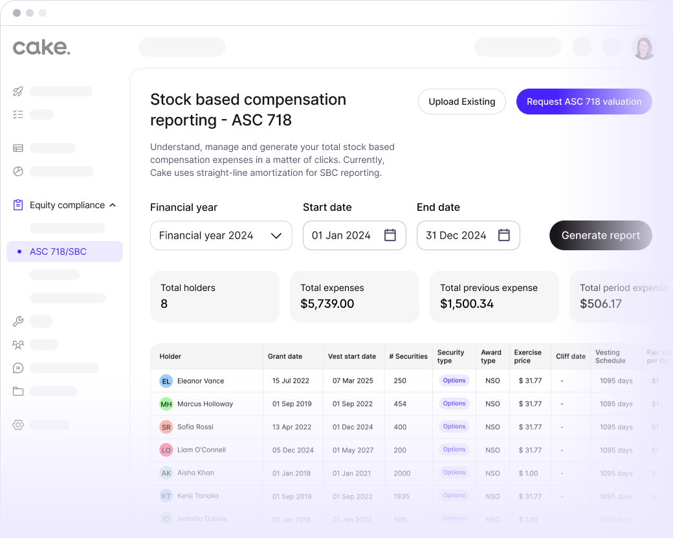Open the Start date calendar picker
The width and height of the screenshot is (673, 538).
(390, 235)
